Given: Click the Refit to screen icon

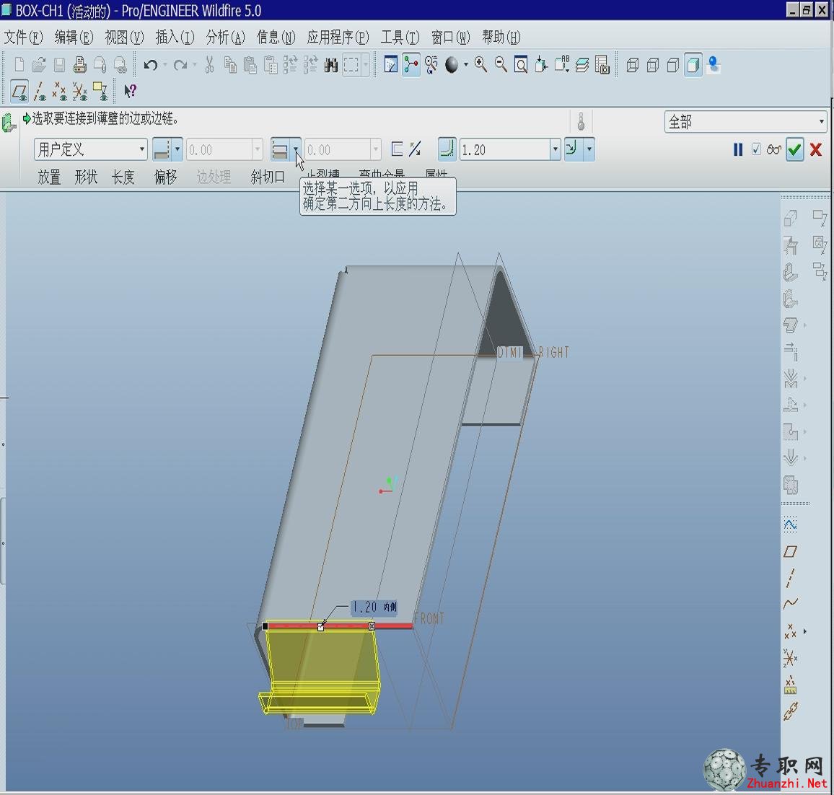Looking at the screenshot, I should (x=521, y=65).
